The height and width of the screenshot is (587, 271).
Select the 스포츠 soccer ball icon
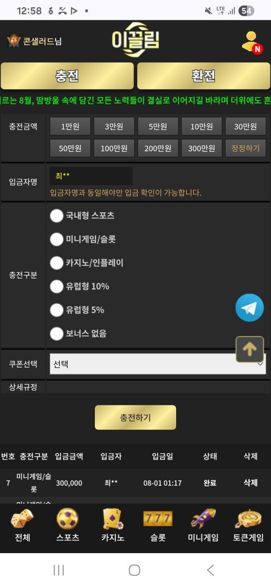pyautogui.click(x=67, y=519)
